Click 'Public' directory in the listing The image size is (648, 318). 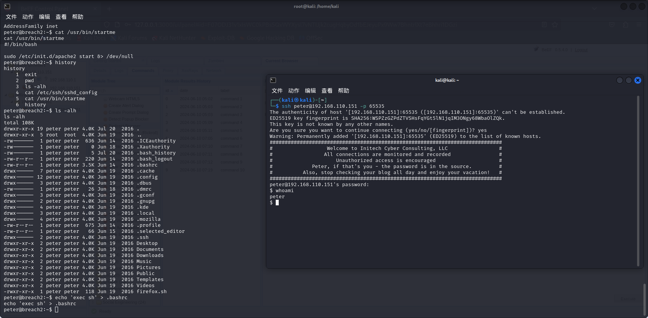pos(146,274)
